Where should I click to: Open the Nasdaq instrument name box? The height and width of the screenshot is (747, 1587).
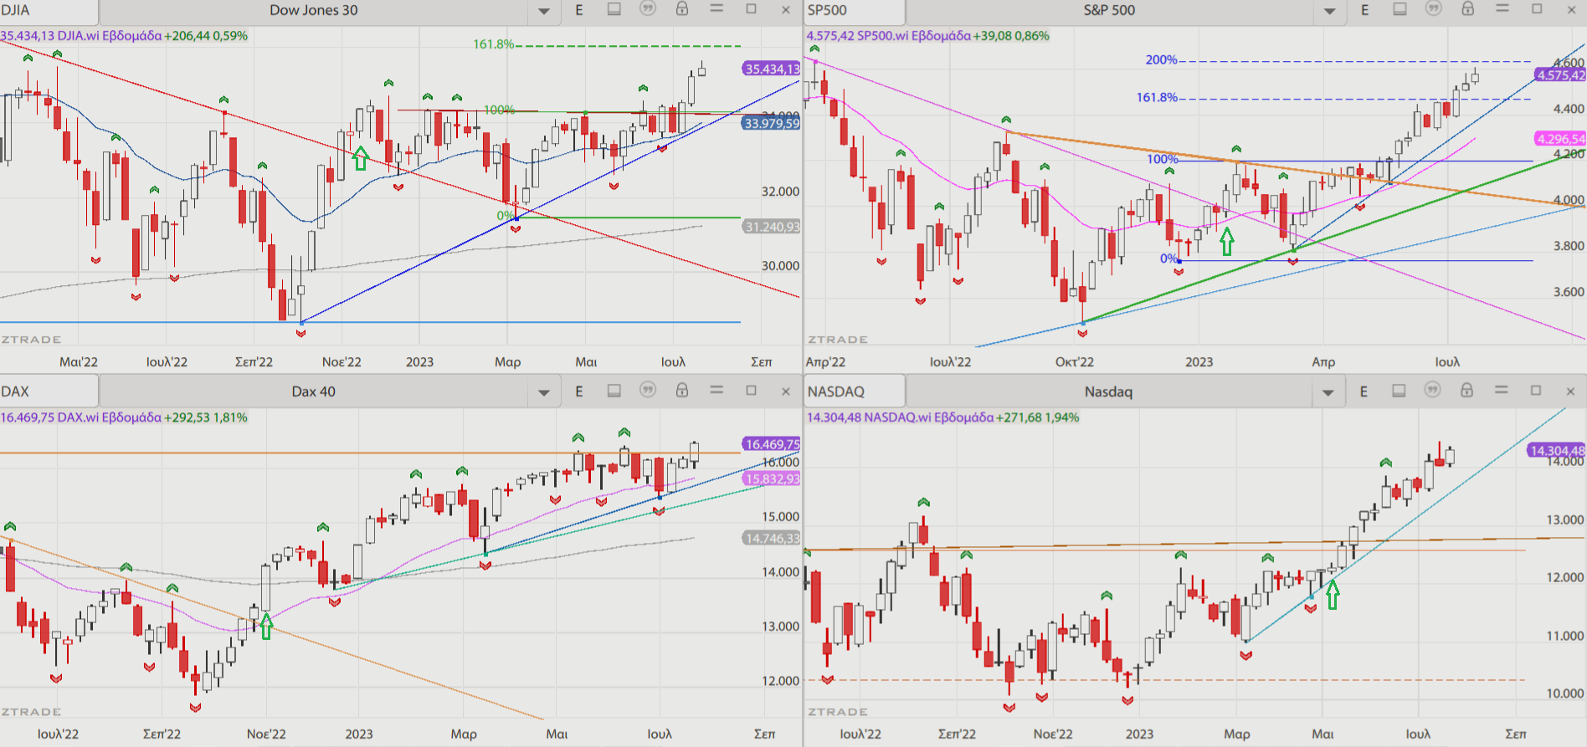coord(1109,391)
